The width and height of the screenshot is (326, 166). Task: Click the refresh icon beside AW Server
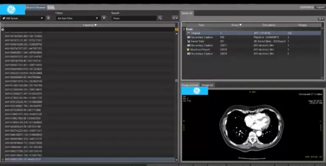tap(48, 18)
